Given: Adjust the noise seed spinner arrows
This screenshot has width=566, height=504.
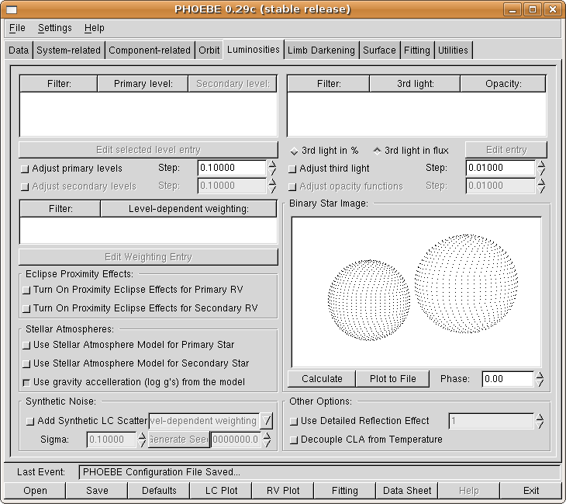Looking at the screenshot, I should tap(267, 440).
